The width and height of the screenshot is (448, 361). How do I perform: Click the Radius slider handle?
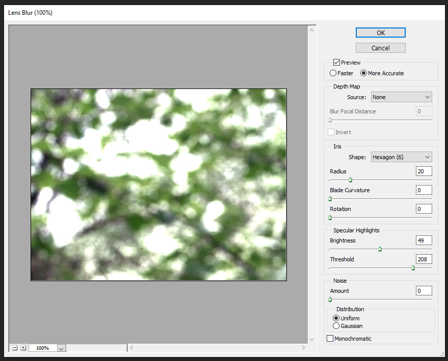(x=350, y=179)
